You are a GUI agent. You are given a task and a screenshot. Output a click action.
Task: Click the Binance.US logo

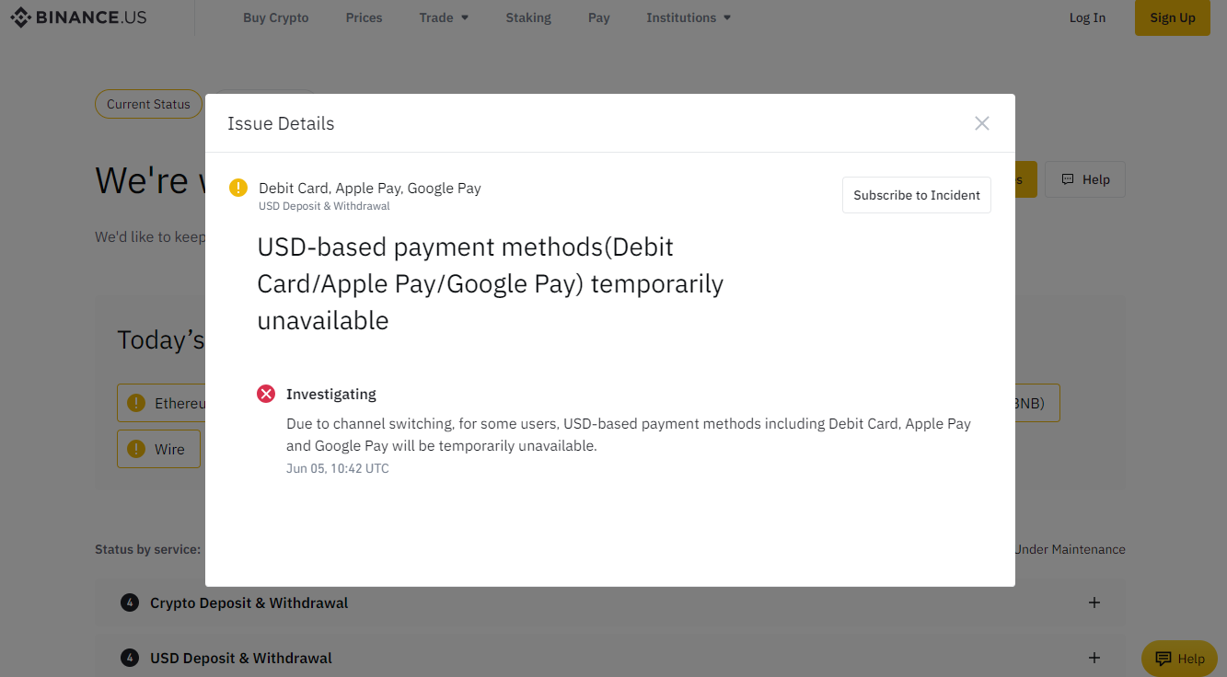78,17
